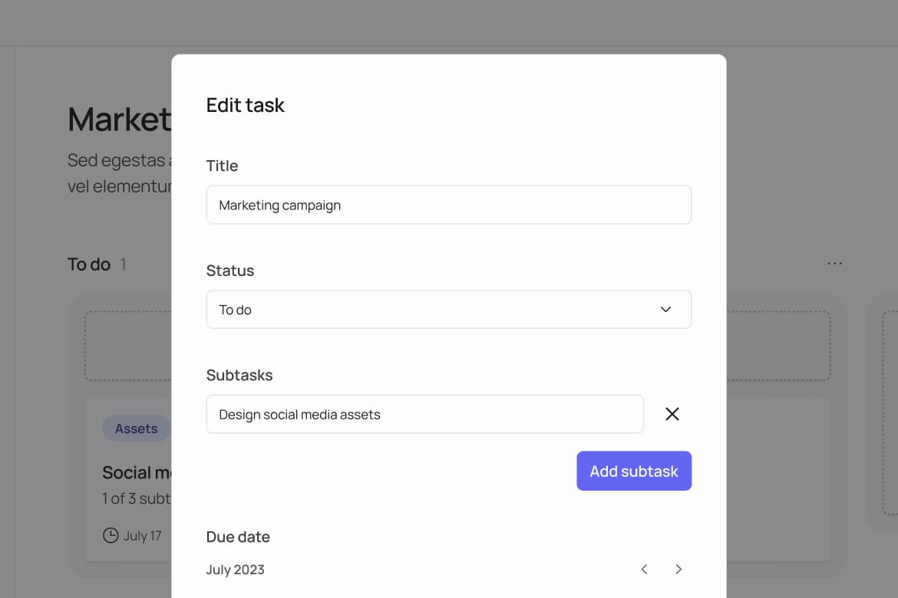Click the empty dashed drop zone in To do
This screenshot has width=898, height=598.
(x=127, y=345)
